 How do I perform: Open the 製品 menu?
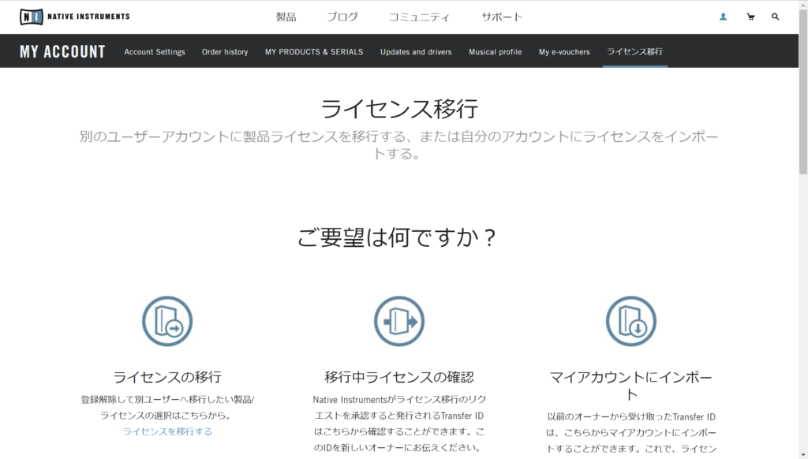[x=286, y=17]
